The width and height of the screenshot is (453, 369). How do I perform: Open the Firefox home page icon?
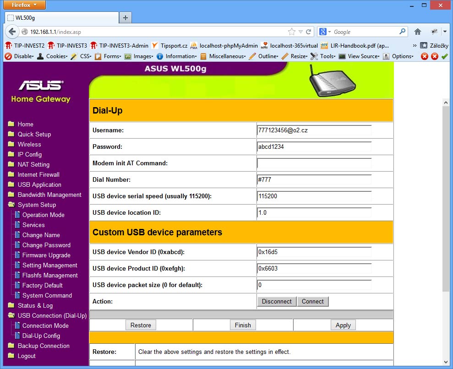coord(417,32)
